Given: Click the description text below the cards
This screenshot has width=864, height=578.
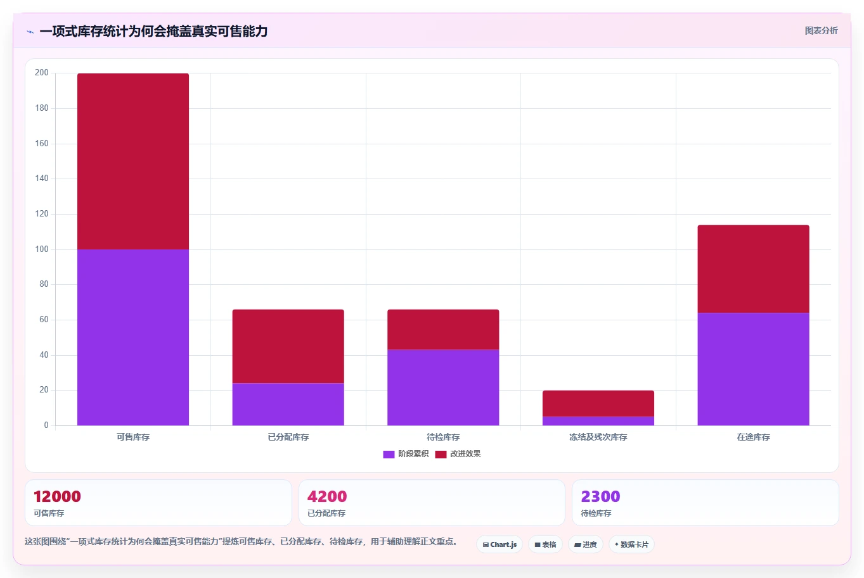Looking at the screenshot, I should 241,542.
